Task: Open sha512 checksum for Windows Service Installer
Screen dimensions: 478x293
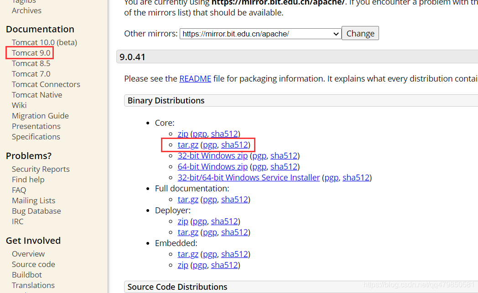Action: 356,178
